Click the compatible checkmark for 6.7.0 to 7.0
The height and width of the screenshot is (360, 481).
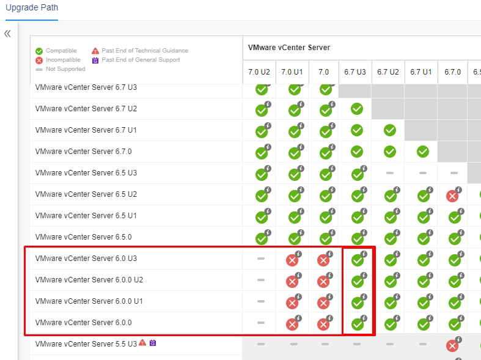point(326,153)
